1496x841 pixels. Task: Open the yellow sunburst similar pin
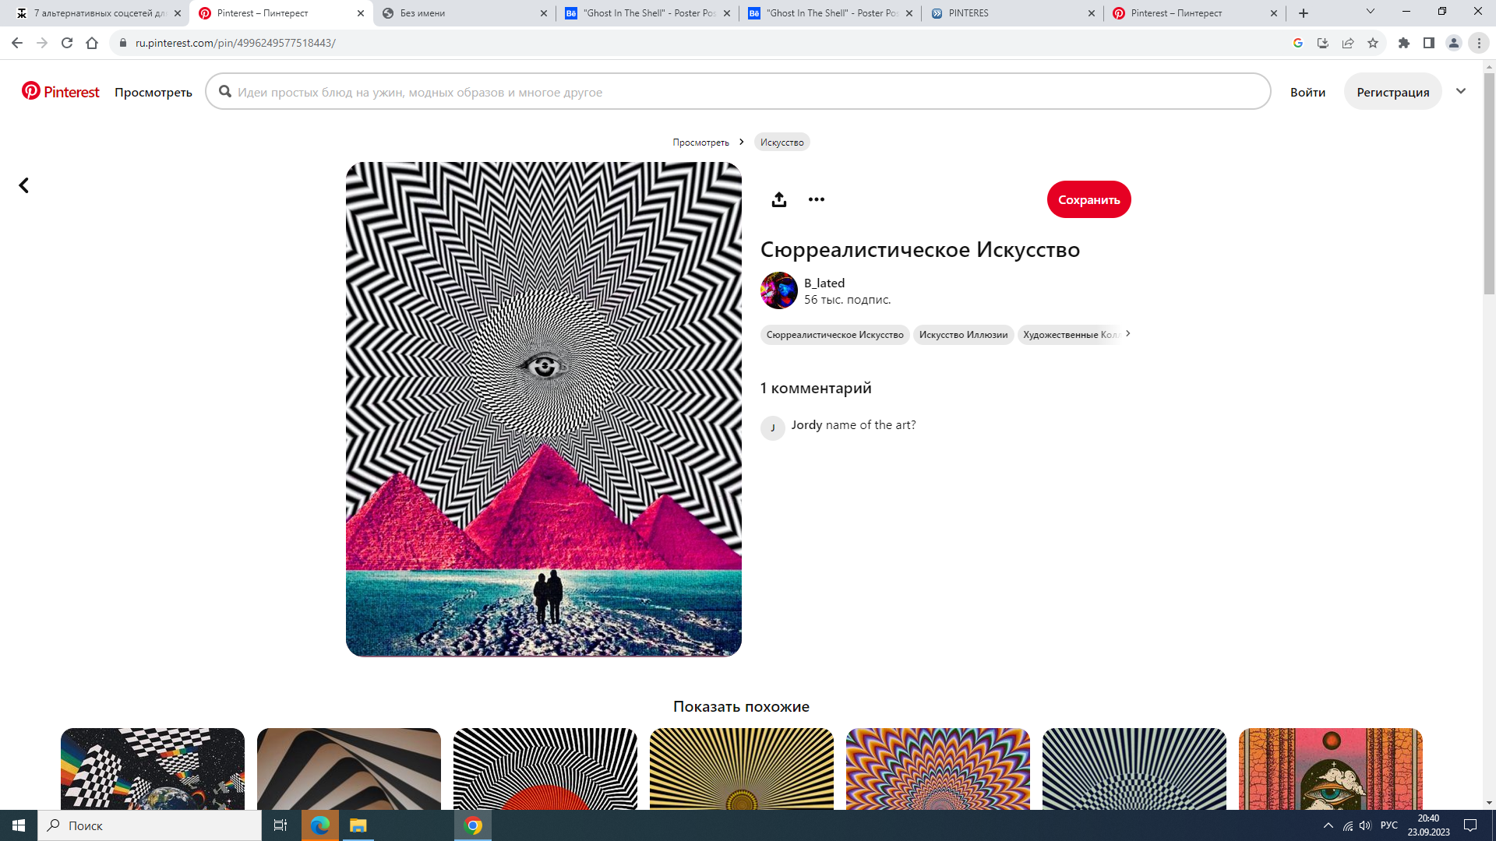point(742,769)
